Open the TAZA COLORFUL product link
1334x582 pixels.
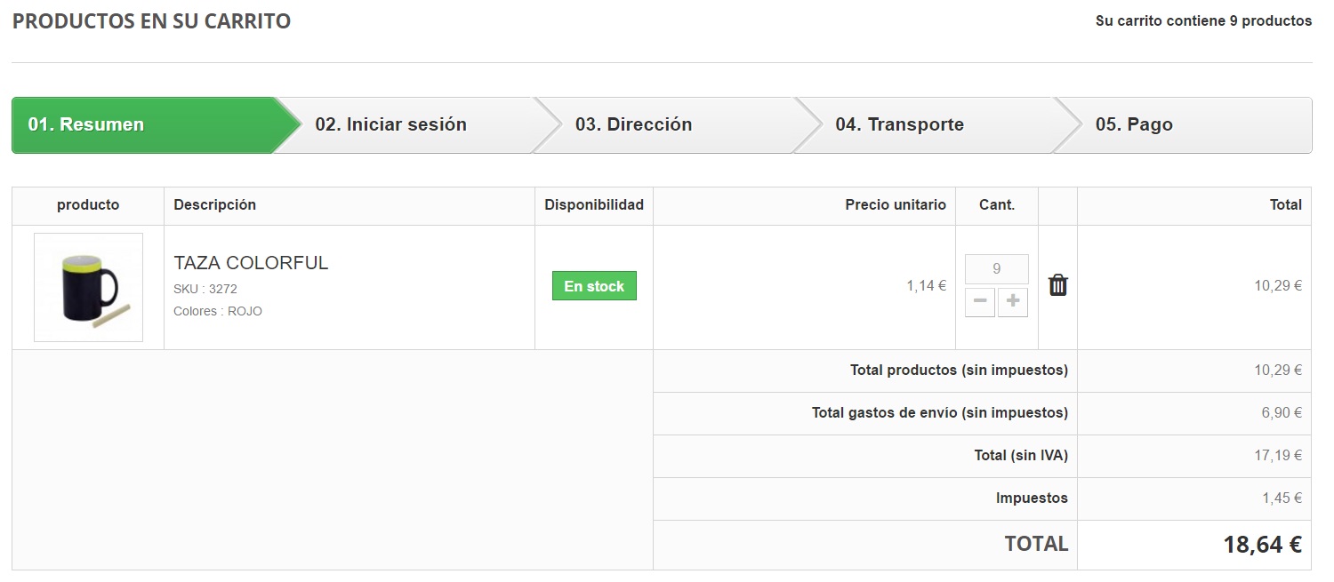[251, 263]
